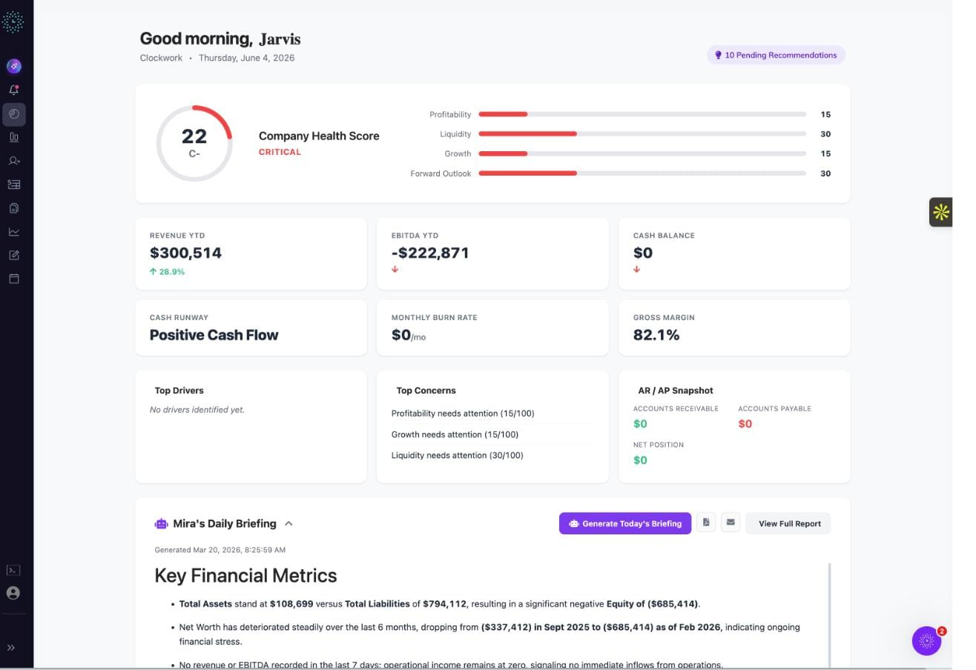The image size is (976, 670).
Task: Select the dashboard pie chart sidebar icon
Action: coord(13,114)
